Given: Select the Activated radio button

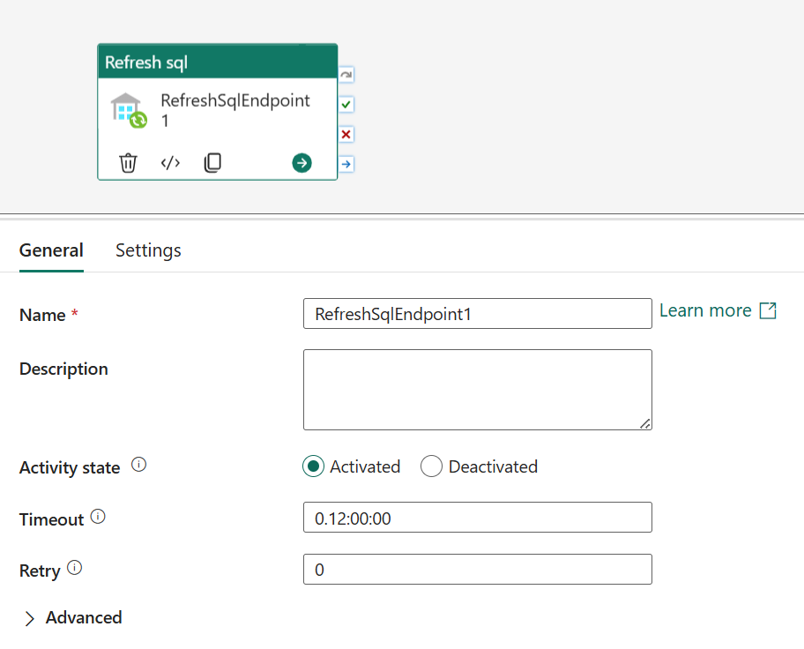Looking at the screenshot, I should click(x=313, y=466).
